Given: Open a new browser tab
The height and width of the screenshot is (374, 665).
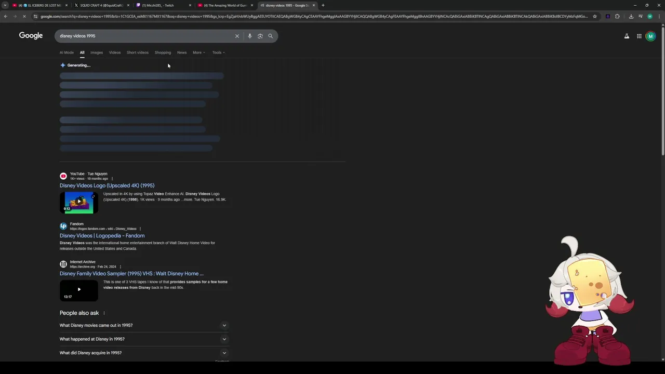Looking at the screenshot, I should click(x=323, y=5).
